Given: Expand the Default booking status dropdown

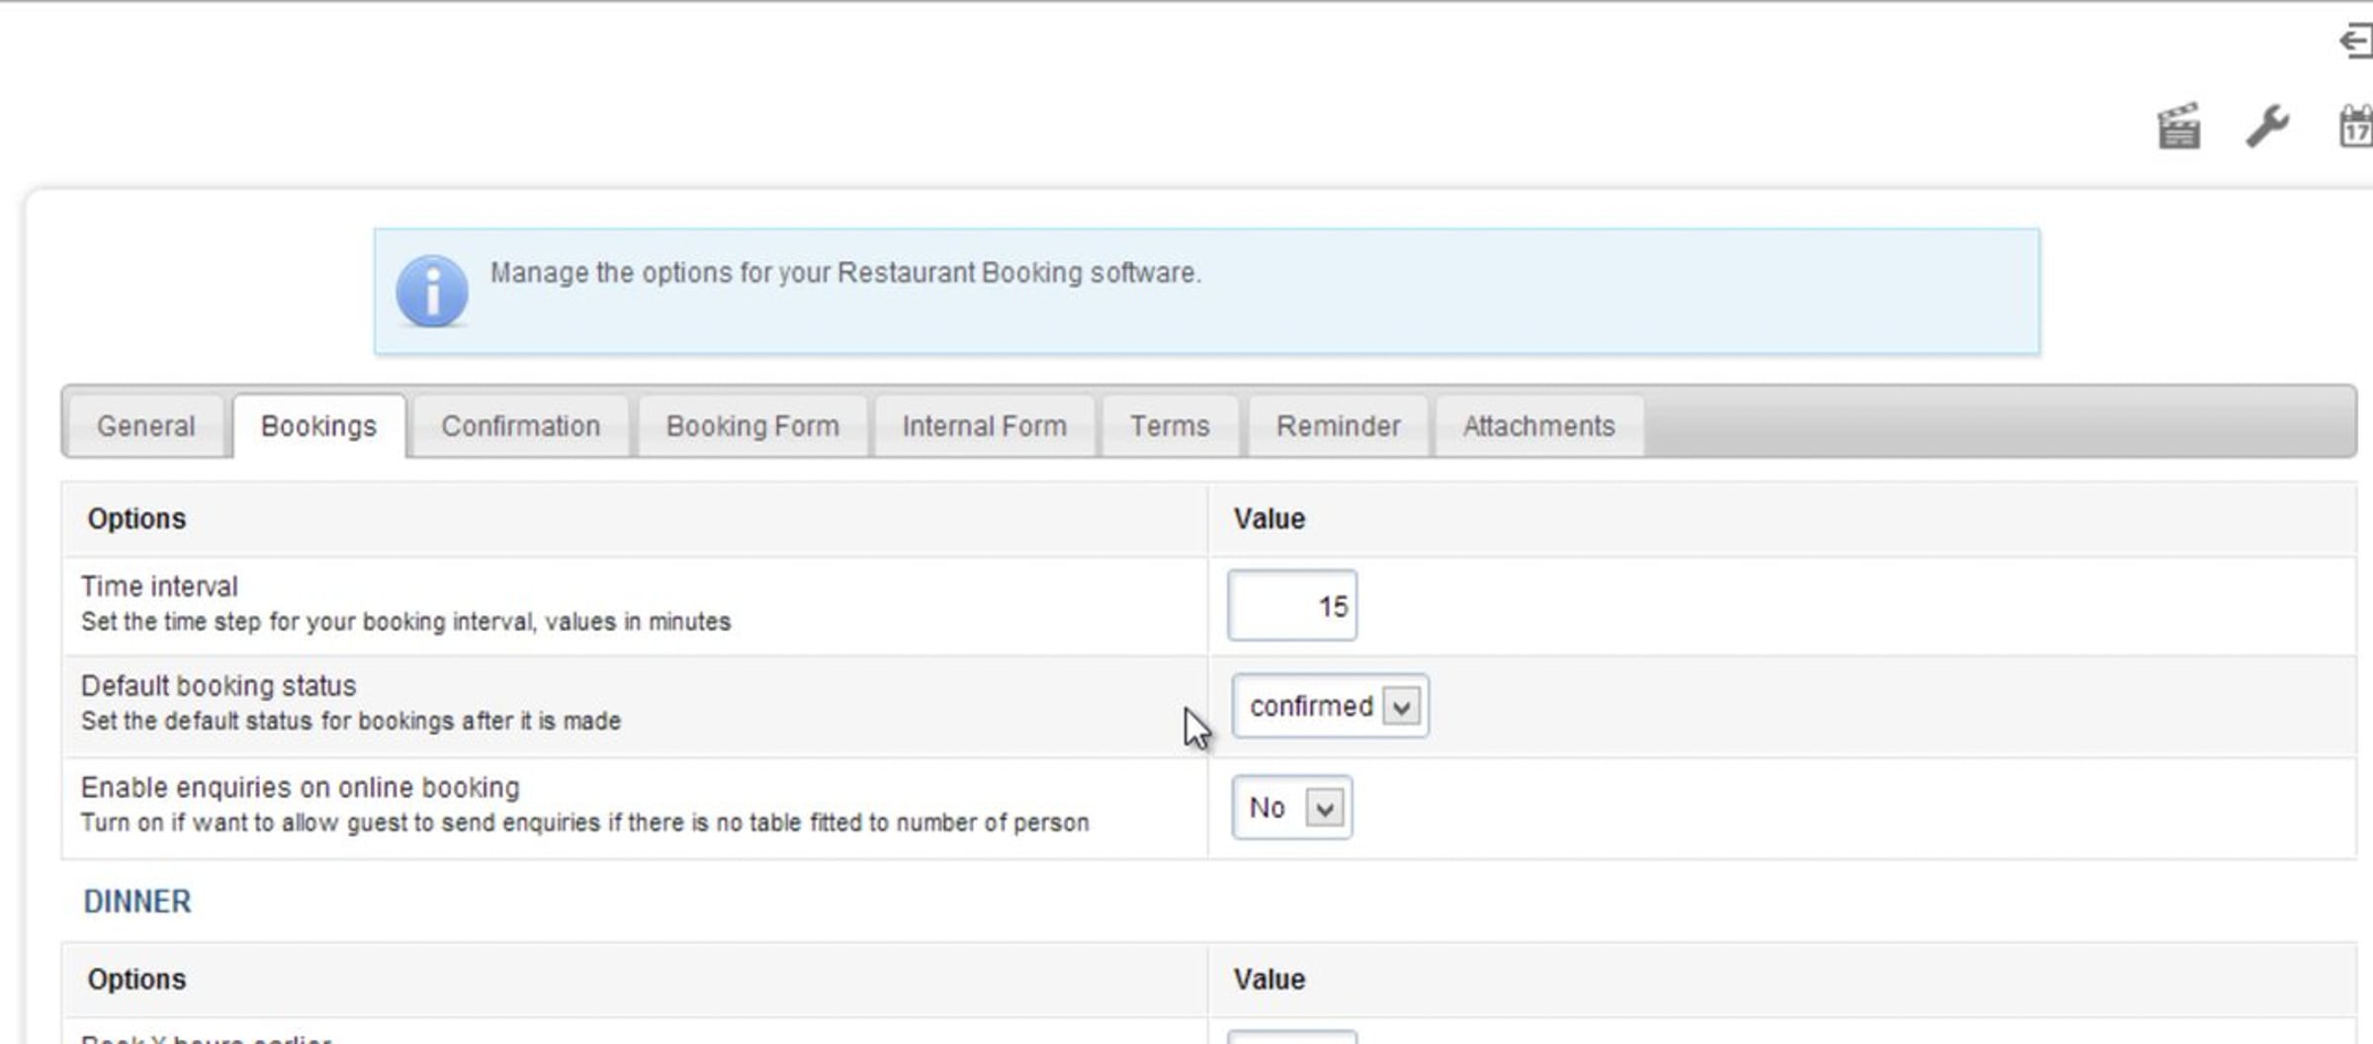Looking at the screenshot, I should pos(1330,706).
